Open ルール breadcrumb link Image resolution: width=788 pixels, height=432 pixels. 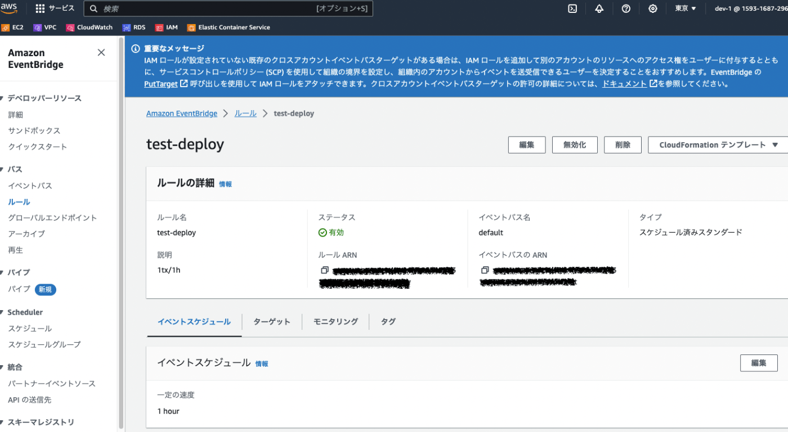[x=245, y=113]
